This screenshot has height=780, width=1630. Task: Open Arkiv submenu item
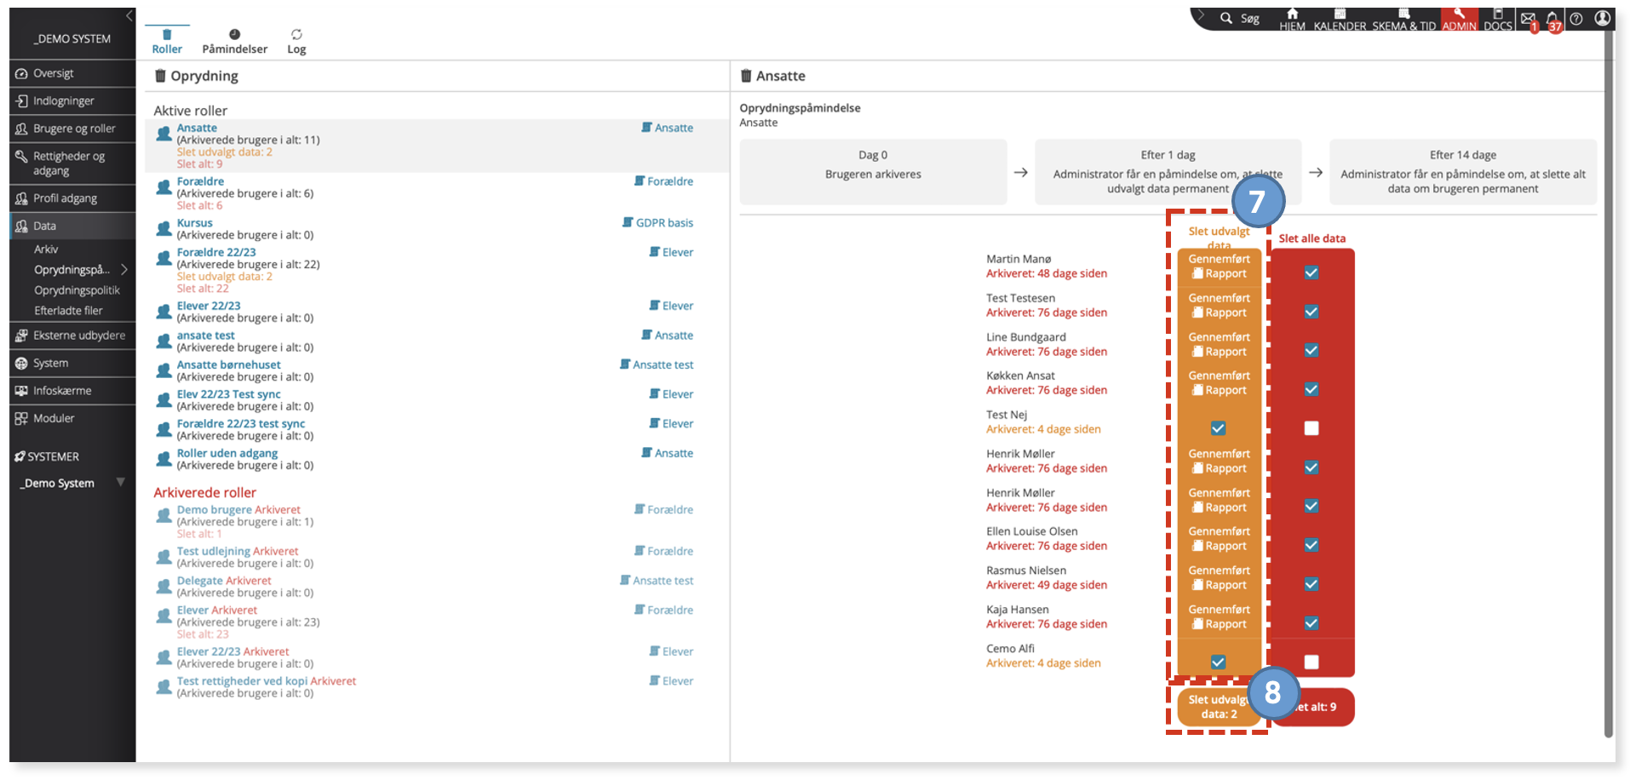pyautogui.click(x=46, y=249)
